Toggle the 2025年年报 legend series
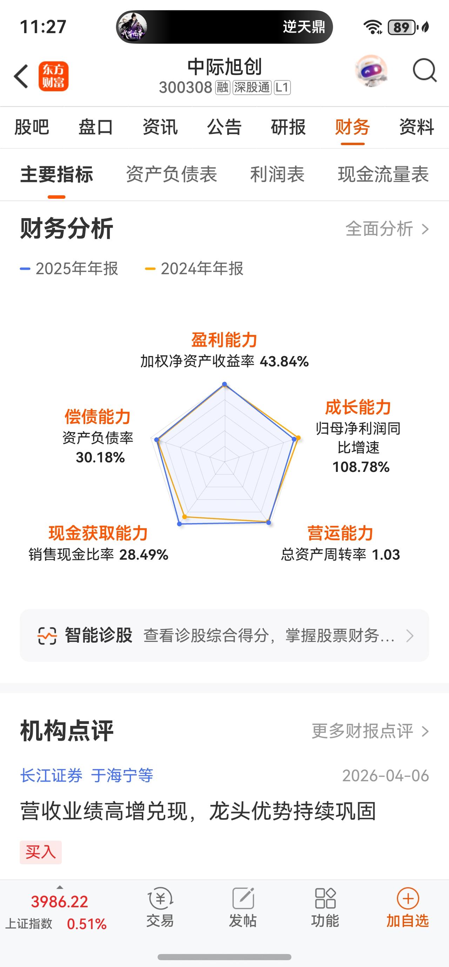This screenshot has width=449, height=967. coord(69,269)
